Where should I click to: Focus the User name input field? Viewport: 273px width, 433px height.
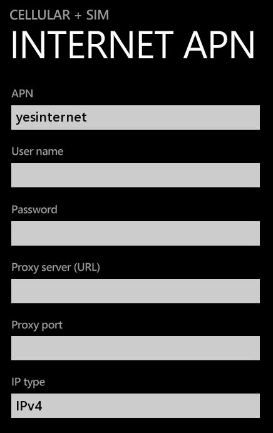(135, 175)
